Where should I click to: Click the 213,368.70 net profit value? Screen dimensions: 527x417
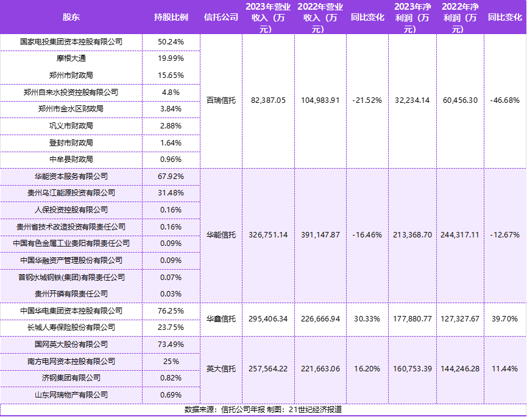[x=412, y=235]
